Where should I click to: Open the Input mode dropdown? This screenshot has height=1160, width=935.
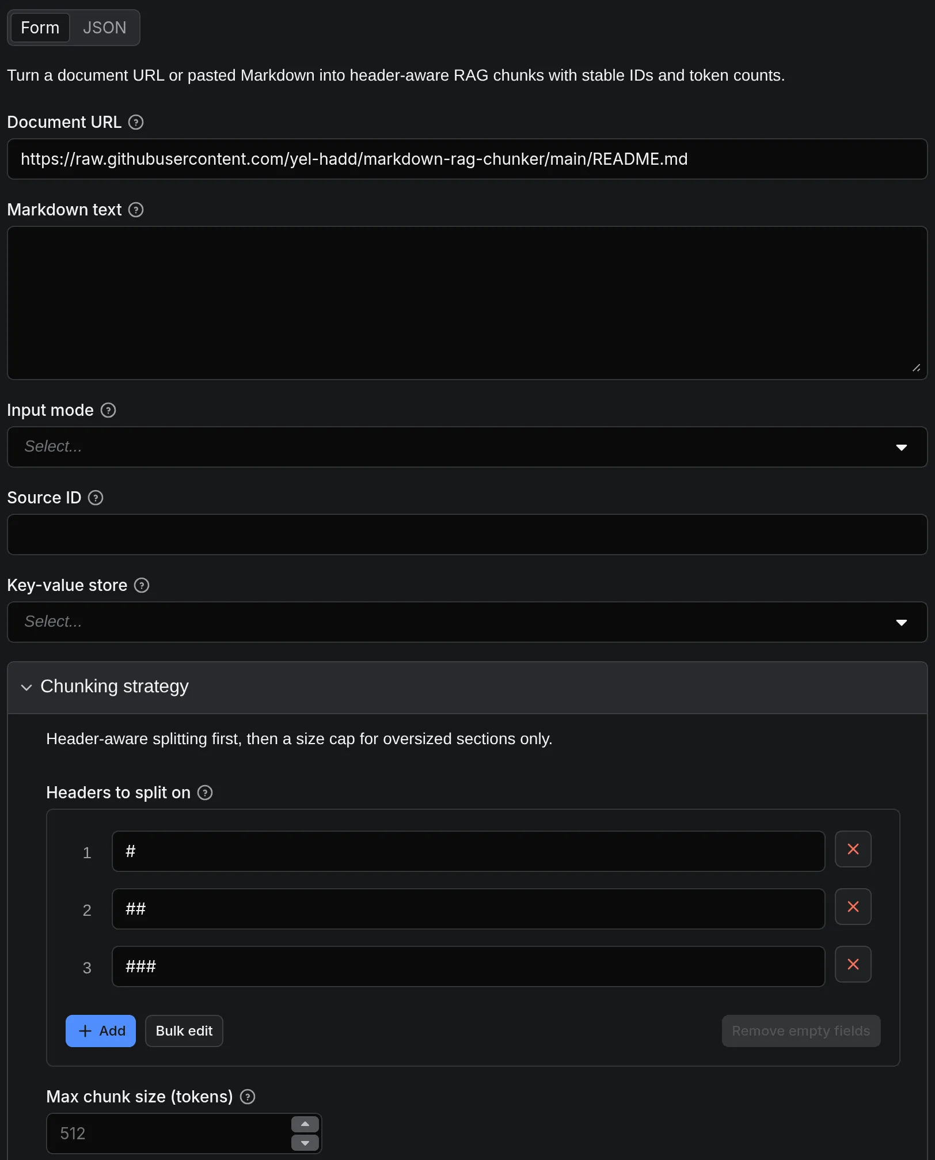[x=467, y=447]
